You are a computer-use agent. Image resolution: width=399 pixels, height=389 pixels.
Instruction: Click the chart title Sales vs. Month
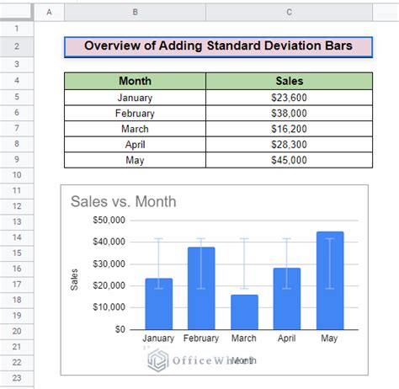(124, 201)
